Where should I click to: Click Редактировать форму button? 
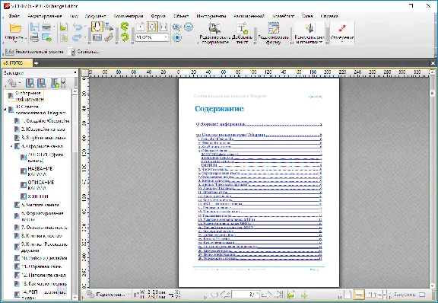point(273,33)
